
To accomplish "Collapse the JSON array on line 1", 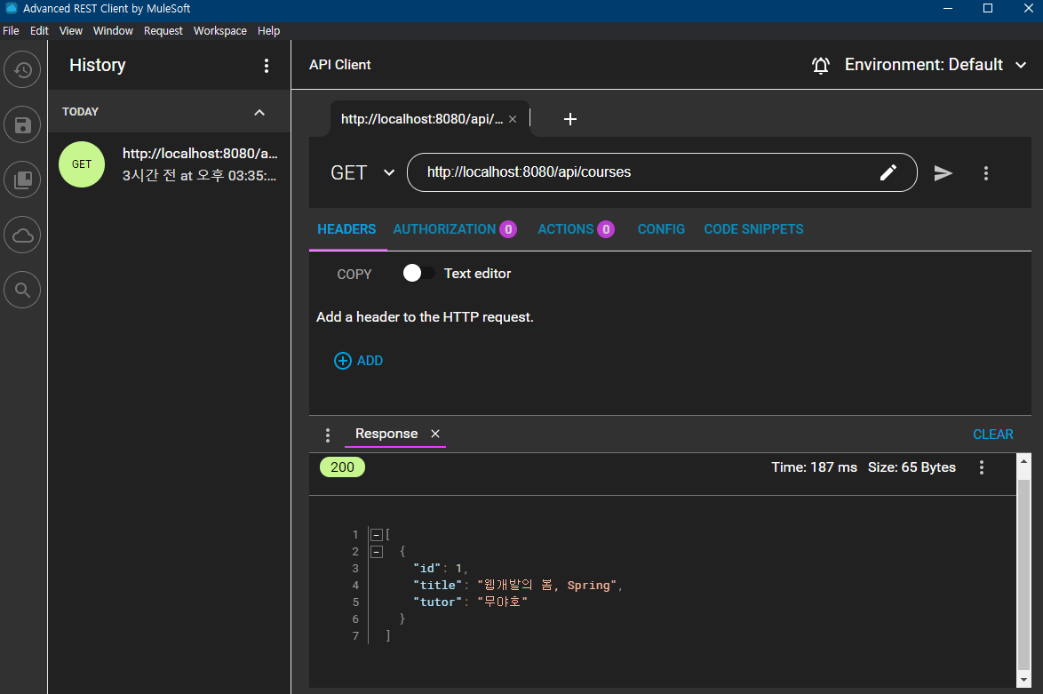I will pyautogui.click(x=377, y=535).
